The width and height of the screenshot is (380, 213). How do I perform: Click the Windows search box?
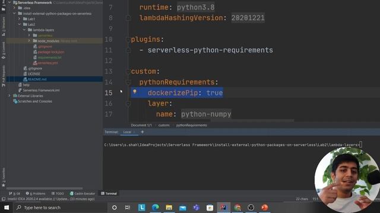tap(60, 208)
